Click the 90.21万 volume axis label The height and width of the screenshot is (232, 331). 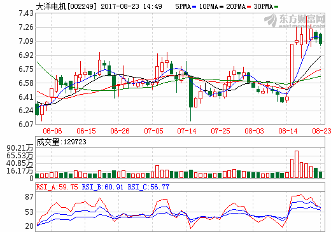(x=20, y=148)
